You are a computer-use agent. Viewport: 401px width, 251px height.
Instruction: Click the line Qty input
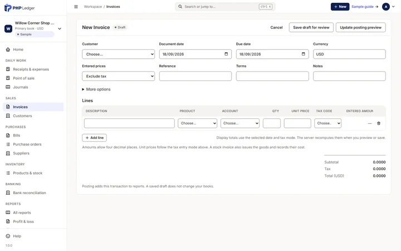coord(272,123)
